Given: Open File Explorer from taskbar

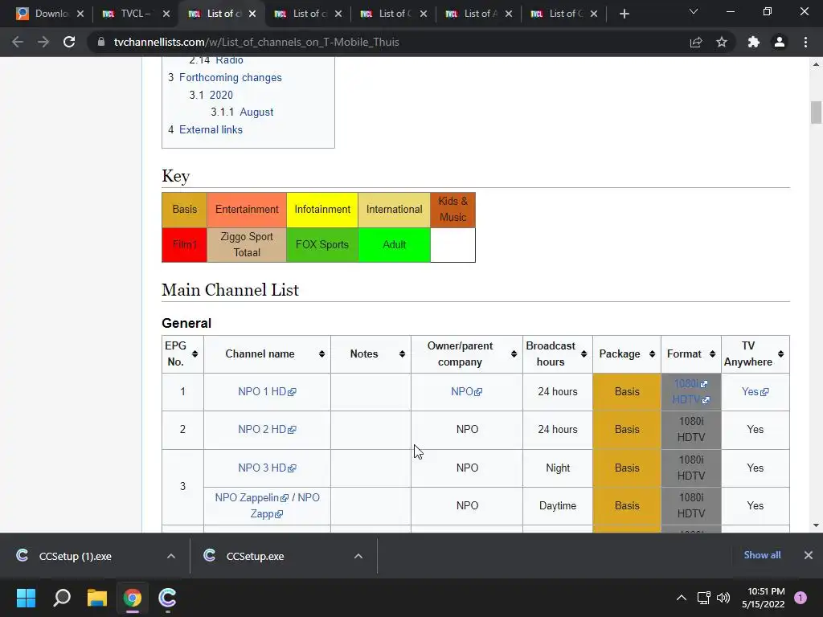Looking at the screenshot, I should 97,598.
